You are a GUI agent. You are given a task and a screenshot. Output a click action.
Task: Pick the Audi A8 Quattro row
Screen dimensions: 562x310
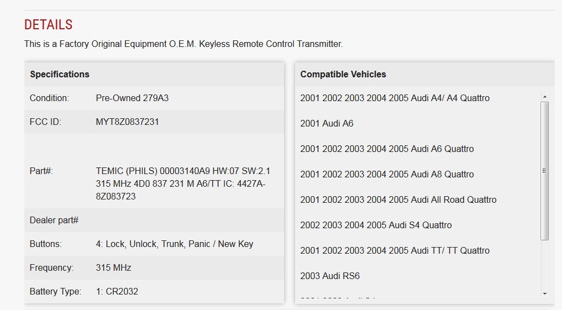(387, 174)
